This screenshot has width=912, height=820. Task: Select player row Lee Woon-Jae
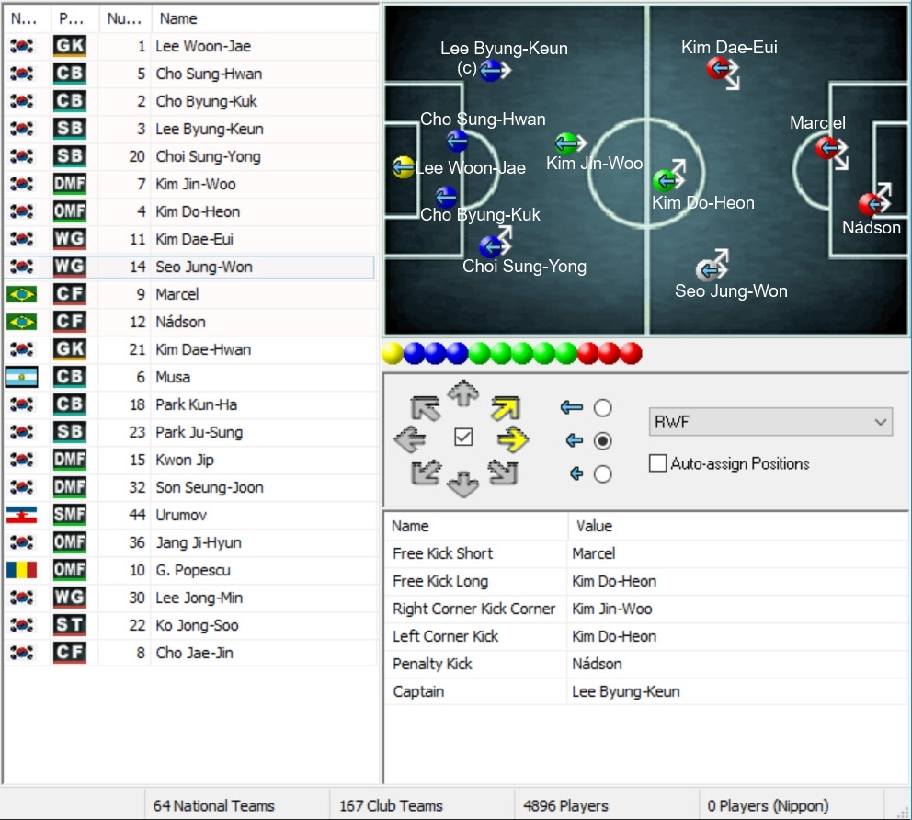(x=189, y=46)
